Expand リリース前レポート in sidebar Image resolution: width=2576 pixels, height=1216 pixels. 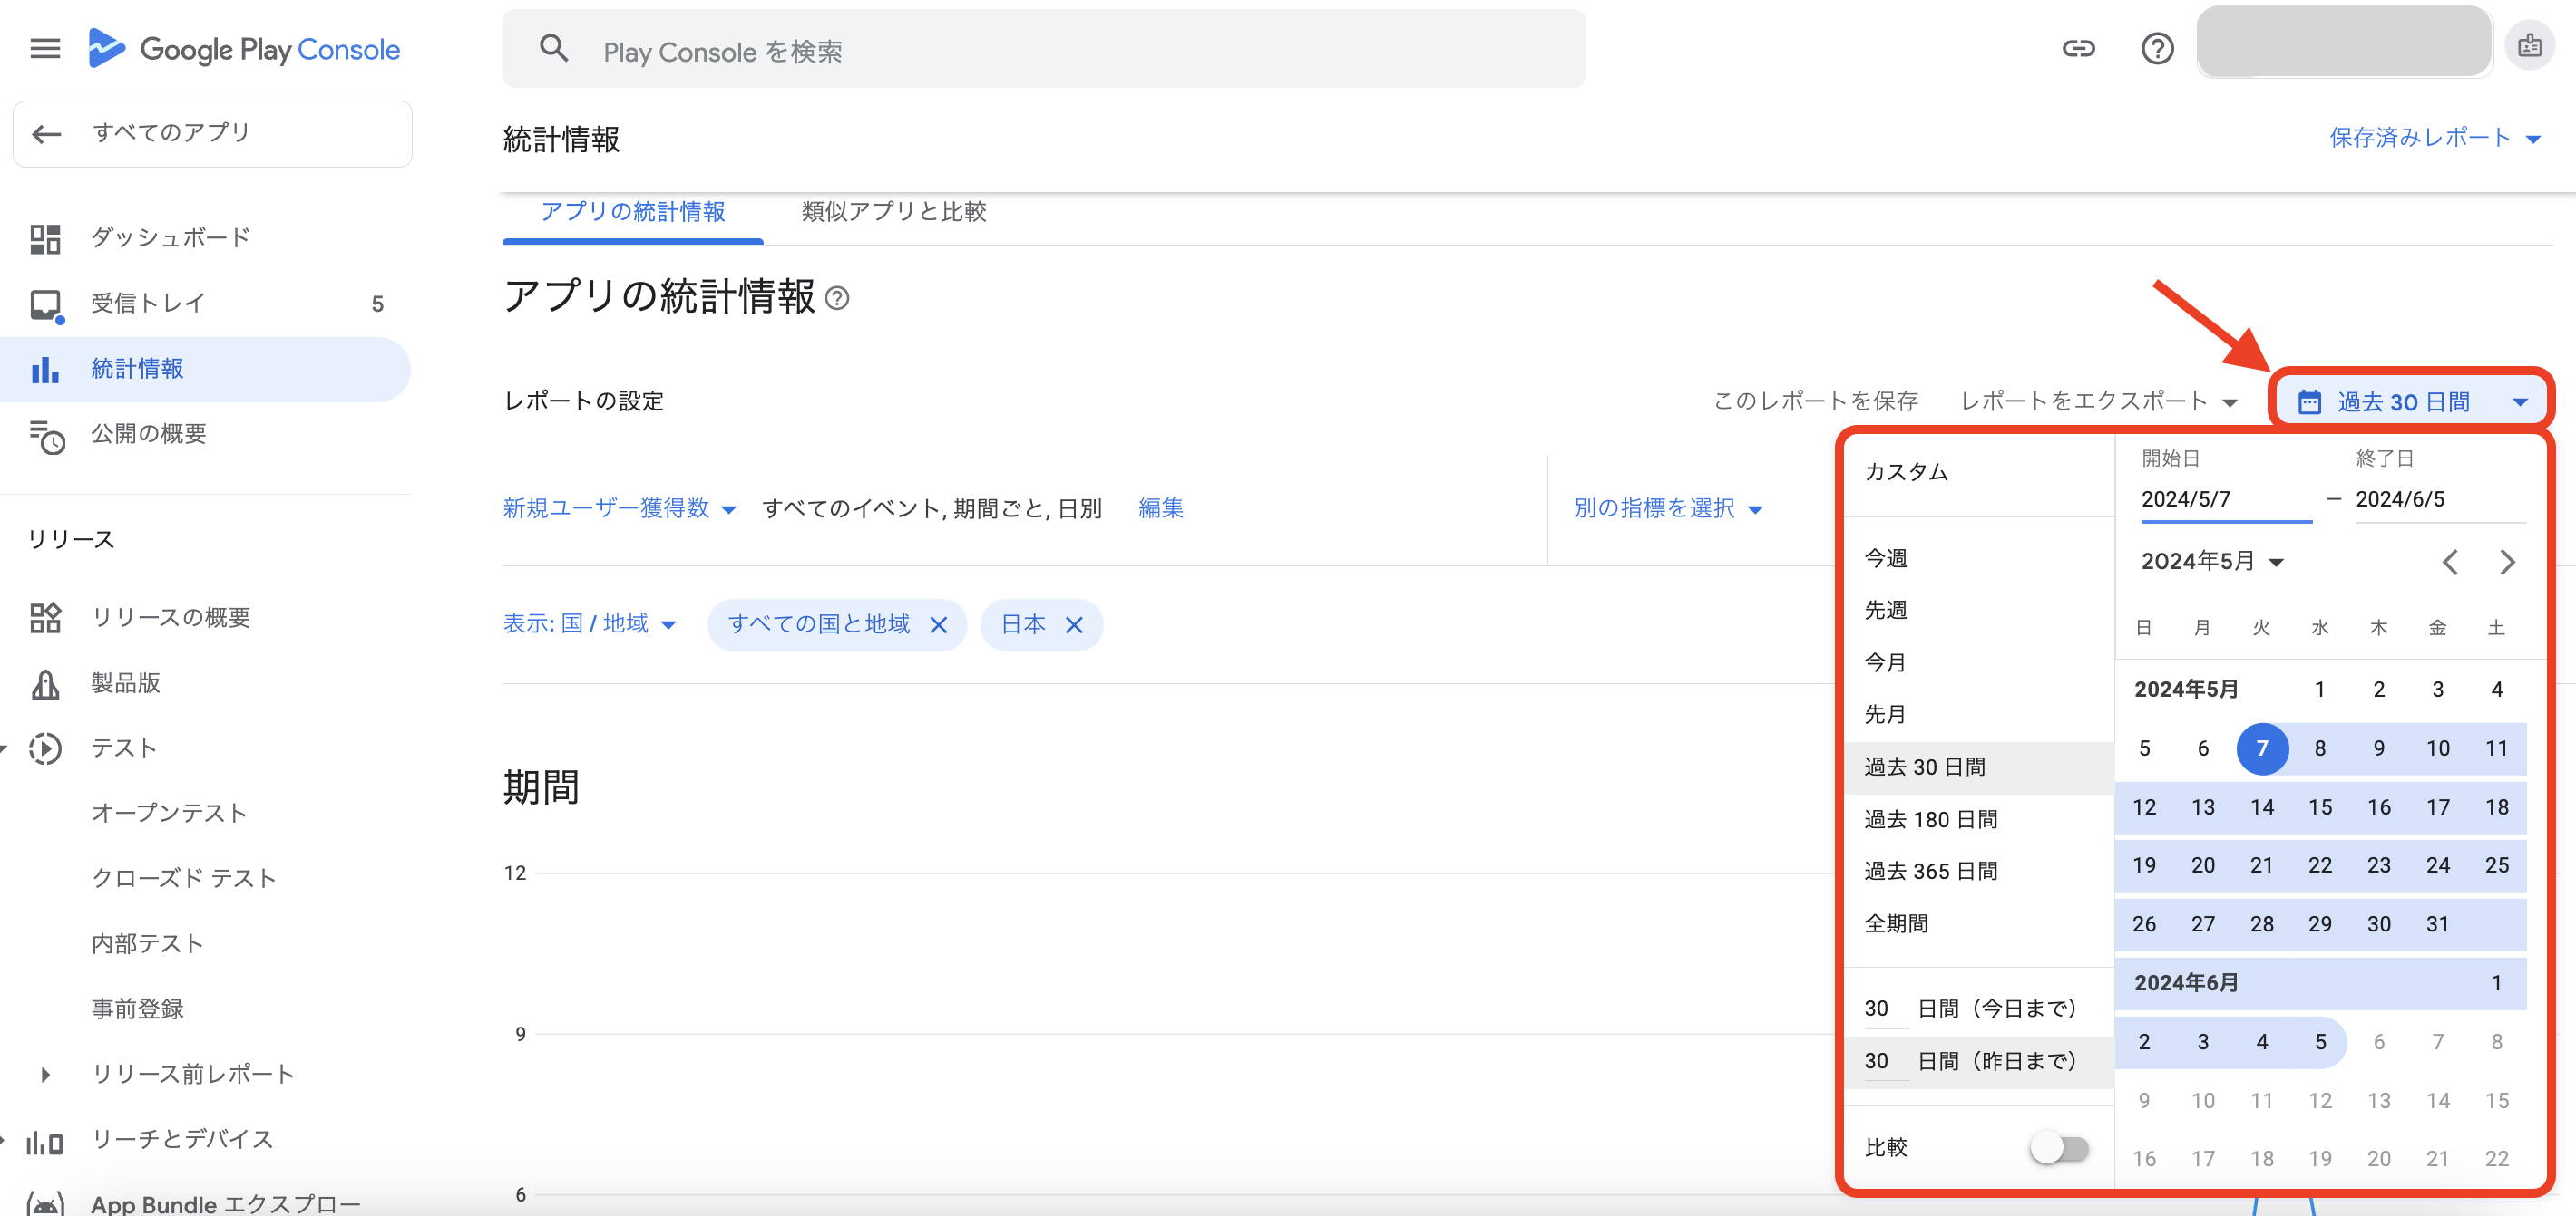(x=193, y=1074)
